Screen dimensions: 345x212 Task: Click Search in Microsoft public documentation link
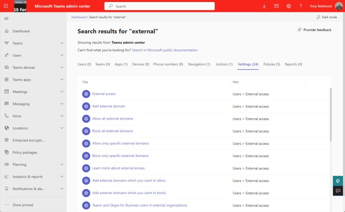point(165,50)
